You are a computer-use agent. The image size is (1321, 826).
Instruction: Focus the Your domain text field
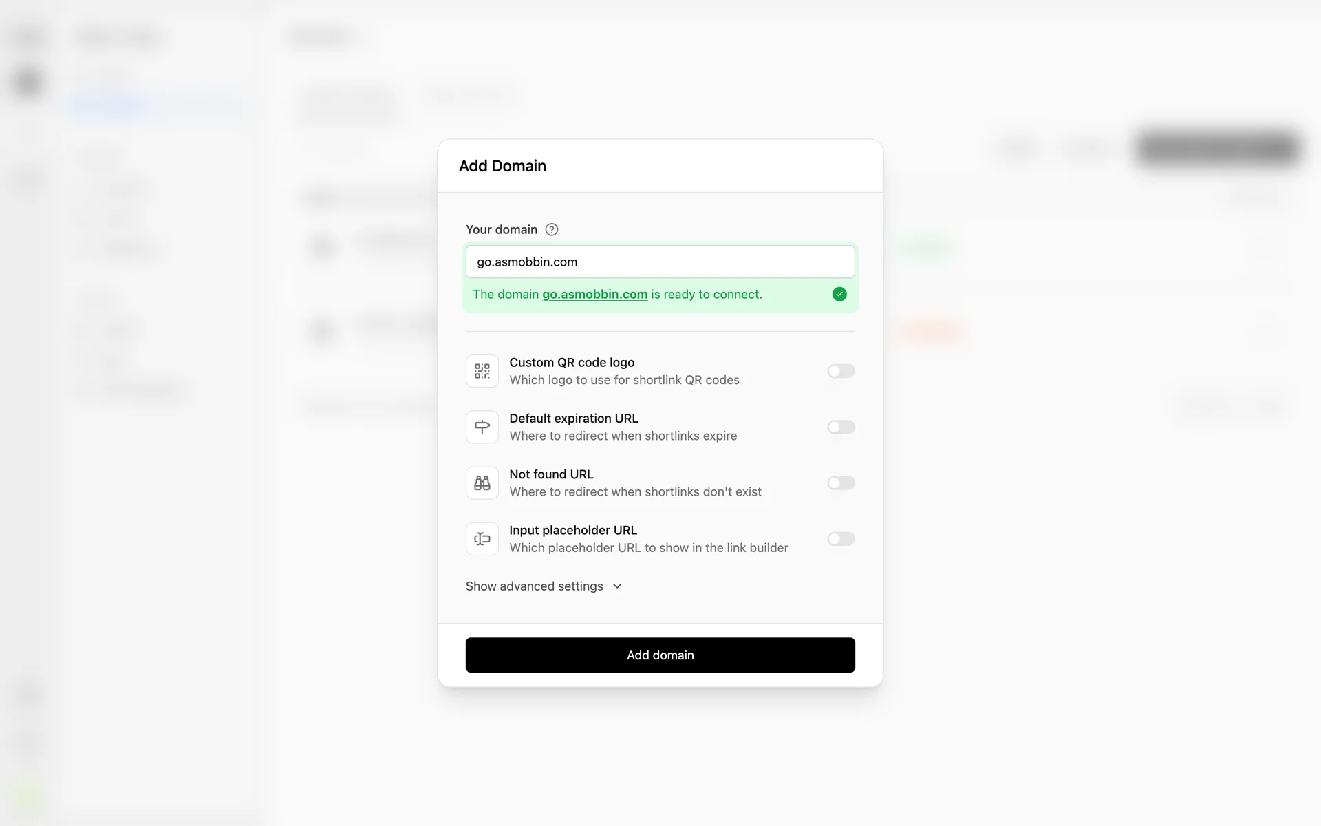(660, 262)
